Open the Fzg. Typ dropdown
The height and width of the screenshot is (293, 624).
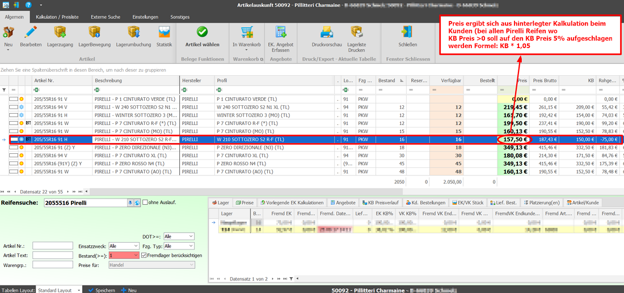191,246
